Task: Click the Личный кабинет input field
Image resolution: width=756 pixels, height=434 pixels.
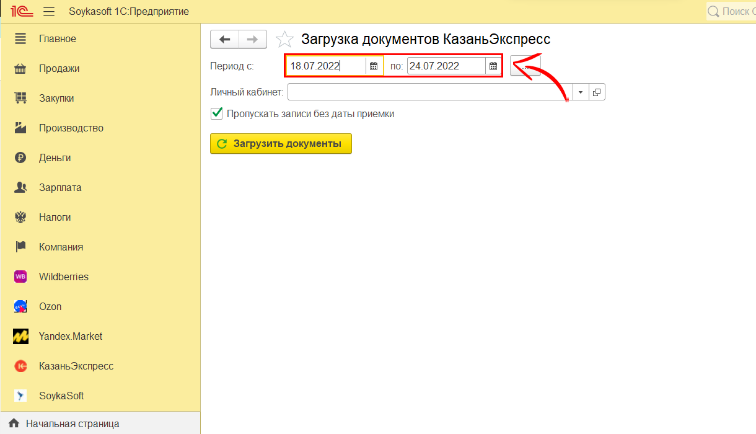Action: [x=430, y=92]
